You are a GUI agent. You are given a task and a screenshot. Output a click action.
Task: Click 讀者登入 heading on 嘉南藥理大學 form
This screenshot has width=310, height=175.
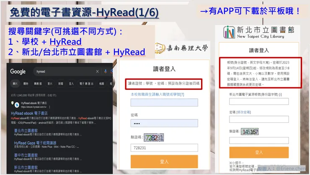164,69
